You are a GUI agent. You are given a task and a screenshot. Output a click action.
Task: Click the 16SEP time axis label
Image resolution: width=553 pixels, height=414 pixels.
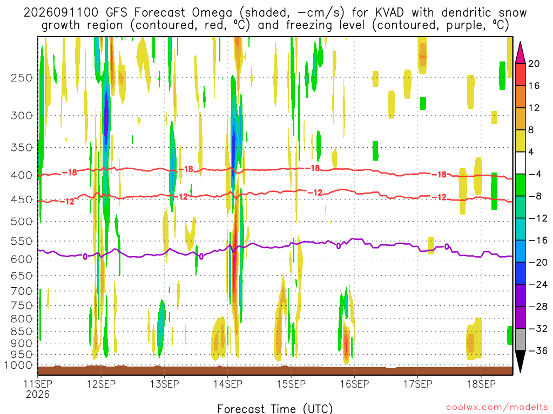click(x=354, y=384)
